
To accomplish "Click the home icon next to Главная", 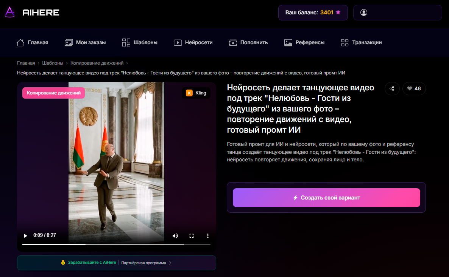I will pyautogui.click(x=20, y=43).
